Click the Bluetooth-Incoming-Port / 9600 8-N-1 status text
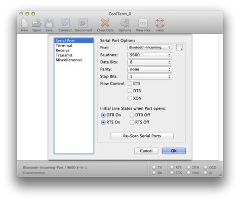The width and height of the screenshot is (240, 201). (55, 168)
